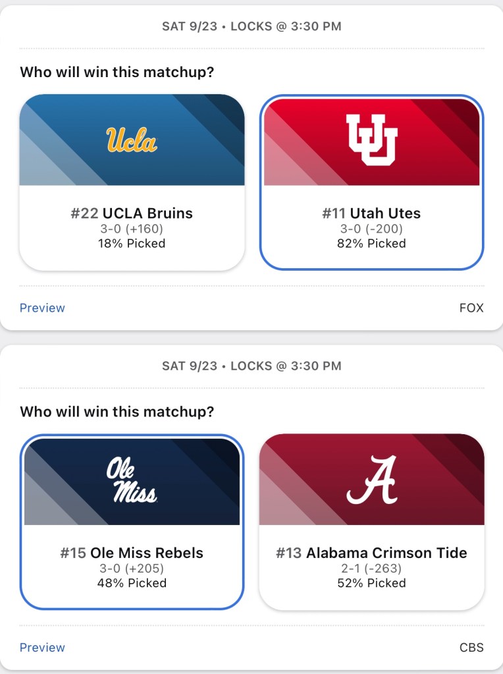Pick the #22 UCLA Bruins team name
Image resolution: width=503 pixels, height=674 pixels.
pos(132,213)
